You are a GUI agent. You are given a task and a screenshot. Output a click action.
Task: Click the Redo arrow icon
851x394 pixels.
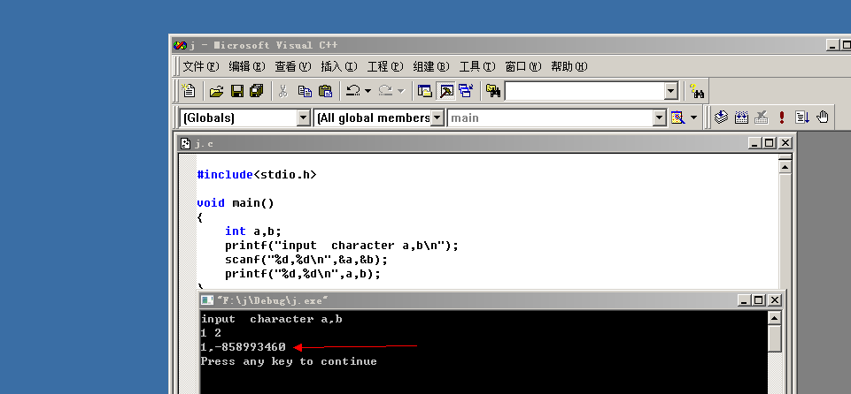pyautogui.click(x=386, y=91)
